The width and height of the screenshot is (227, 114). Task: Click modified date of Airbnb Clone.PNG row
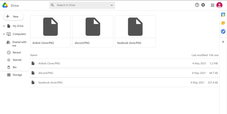tap(199, 63)
